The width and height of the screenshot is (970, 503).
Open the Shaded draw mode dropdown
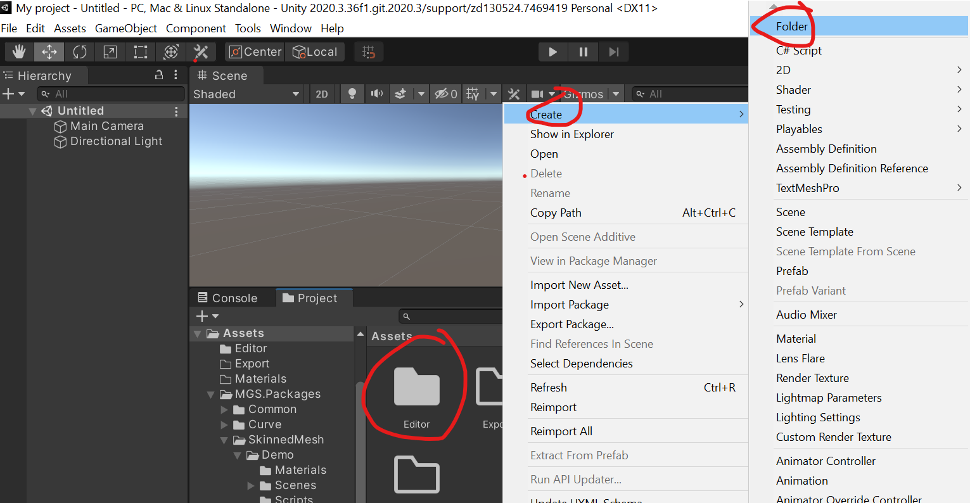pos(246,94)
